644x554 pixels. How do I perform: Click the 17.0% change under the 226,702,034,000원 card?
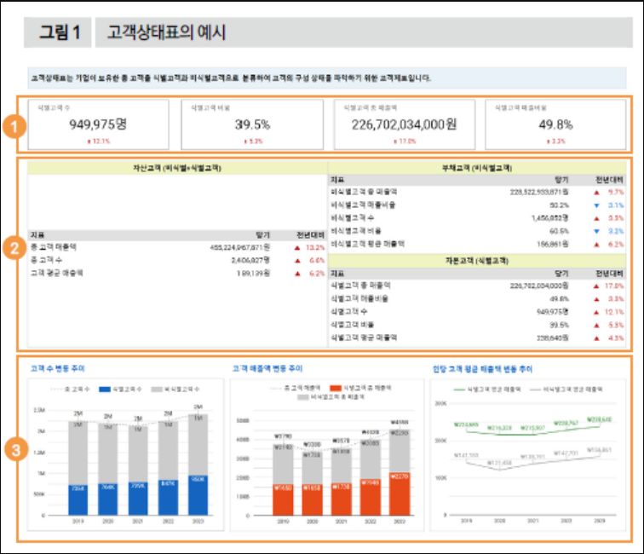point(405,141)
